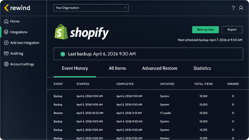Expand the organization selector chevron arrow

pyautogui.click(x=125, y=8)
